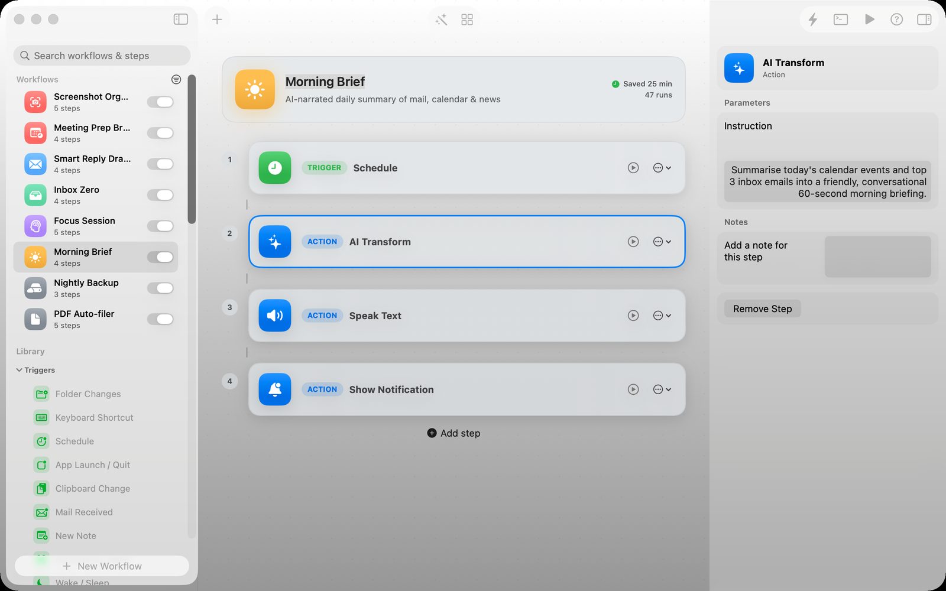Toggle the Smart Reply Draft switch
The width and height of the screenshot is (946, 591).
[x=160, y=164]
